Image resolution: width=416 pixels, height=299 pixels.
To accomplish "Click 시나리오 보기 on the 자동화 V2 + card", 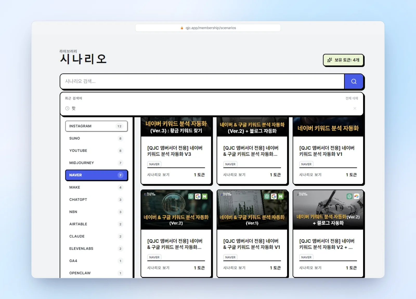I will coord(310,268).
